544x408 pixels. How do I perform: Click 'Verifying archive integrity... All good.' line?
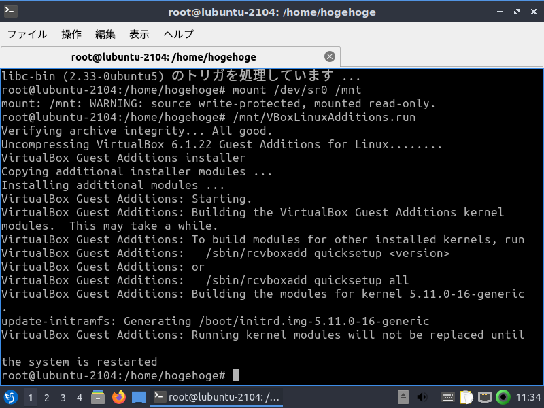point(137,131)
